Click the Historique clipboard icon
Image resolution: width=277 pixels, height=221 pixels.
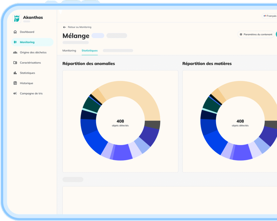point(15,83)
